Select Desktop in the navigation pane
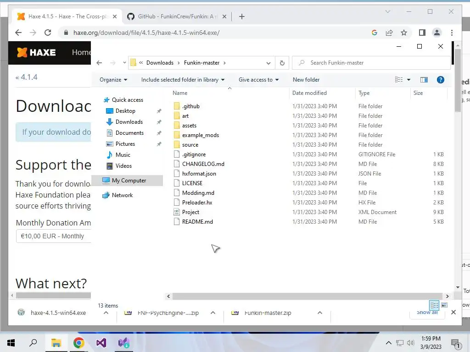This screenshot has height=352, width=470. [x=125, y=111]
